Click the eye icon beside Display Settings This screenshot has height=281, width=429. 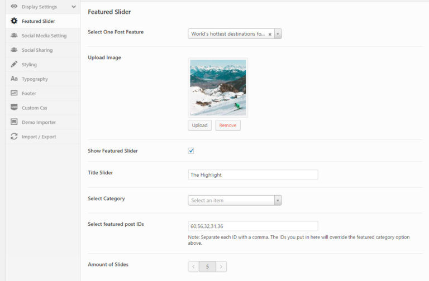point(14,6)
